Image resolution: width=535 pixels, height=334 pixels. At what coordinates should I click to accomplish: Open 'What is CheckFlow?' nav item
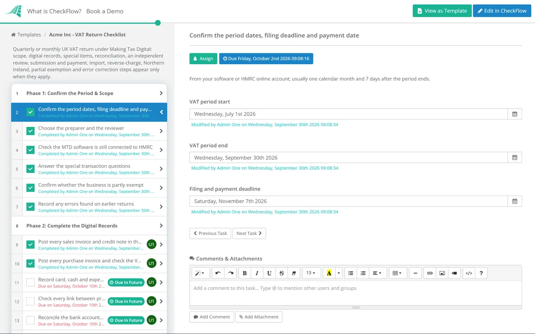coord(54,11)
